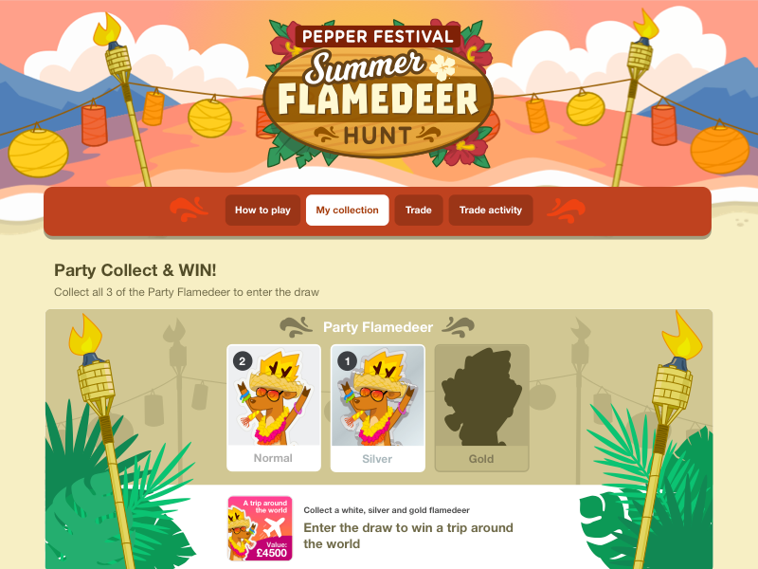The width and height of the screenshot is (758, 569).
Task: Open the How to play tab
Action: tap(262, 210)
